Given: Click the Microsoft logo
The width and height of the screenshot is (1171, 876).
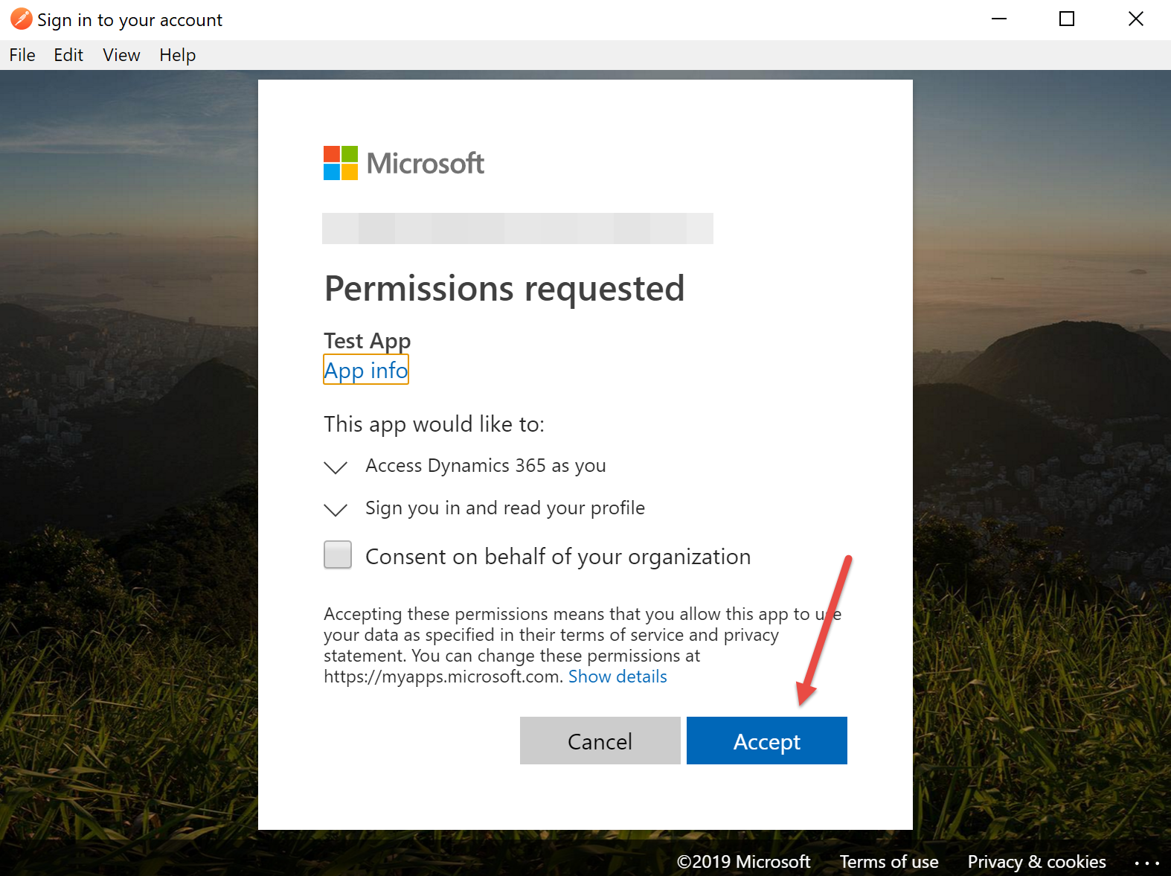Looking at the screenshot, I should click(403, 163).
